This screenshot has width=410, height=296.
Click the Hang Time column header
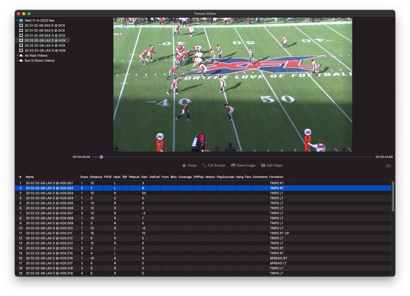coord(244,177)
